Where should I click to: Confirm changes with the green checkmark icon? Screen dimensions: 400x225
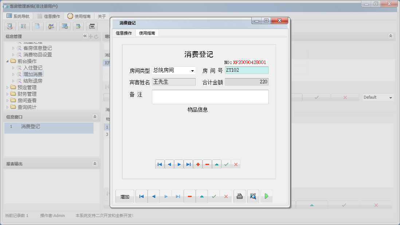click(x=226, y=164)
